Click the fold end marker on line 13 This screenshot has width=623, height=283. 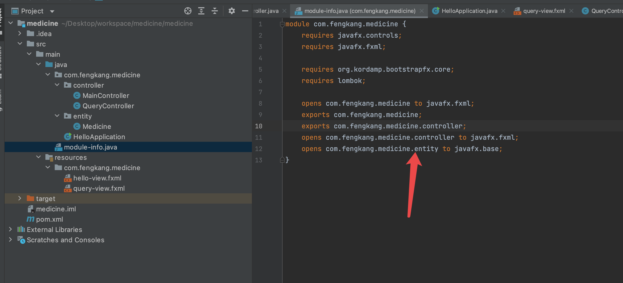click(282, 160)
